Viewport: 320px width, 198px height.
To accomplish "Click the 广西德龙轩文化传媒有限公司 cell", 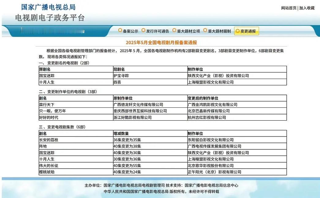I will click(x=150, y=105).
